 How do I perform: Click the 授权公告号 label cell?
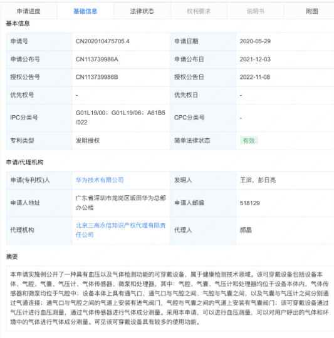[x=39, y=77]
